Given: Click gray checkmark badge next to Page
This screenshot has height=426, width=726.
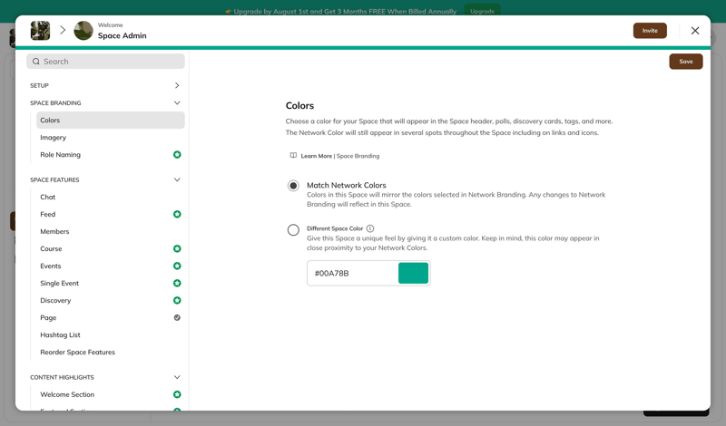Looking at the screenshot, I should pos(177,318).
